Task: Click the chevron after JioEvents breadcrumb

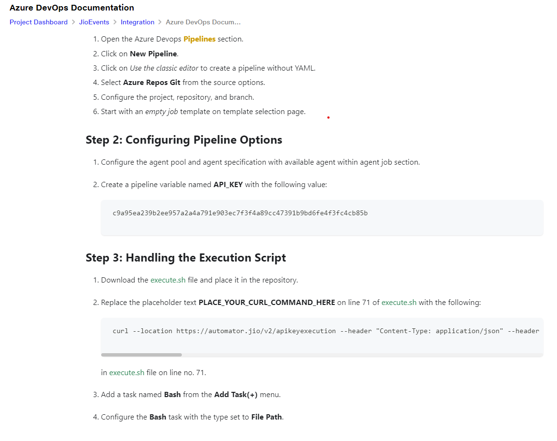Action: click(x=115, y=22)
